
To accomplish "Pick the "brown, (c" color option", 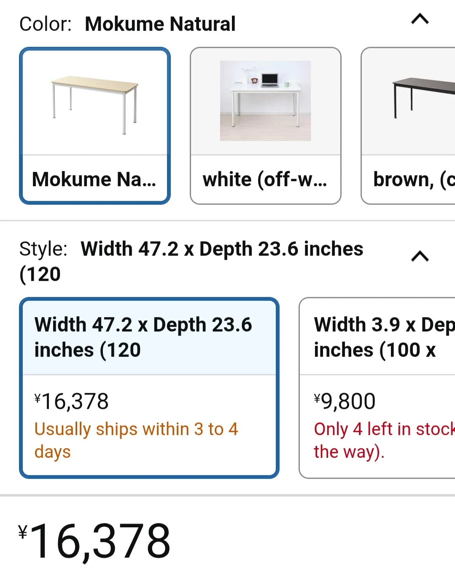I will click(x=413, y=179).
